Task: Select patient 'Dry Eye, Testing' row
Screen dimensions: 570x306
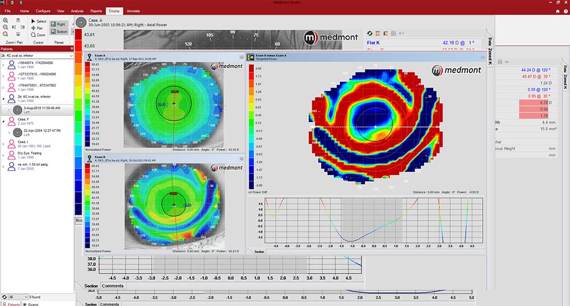Action: click(36, 155)
